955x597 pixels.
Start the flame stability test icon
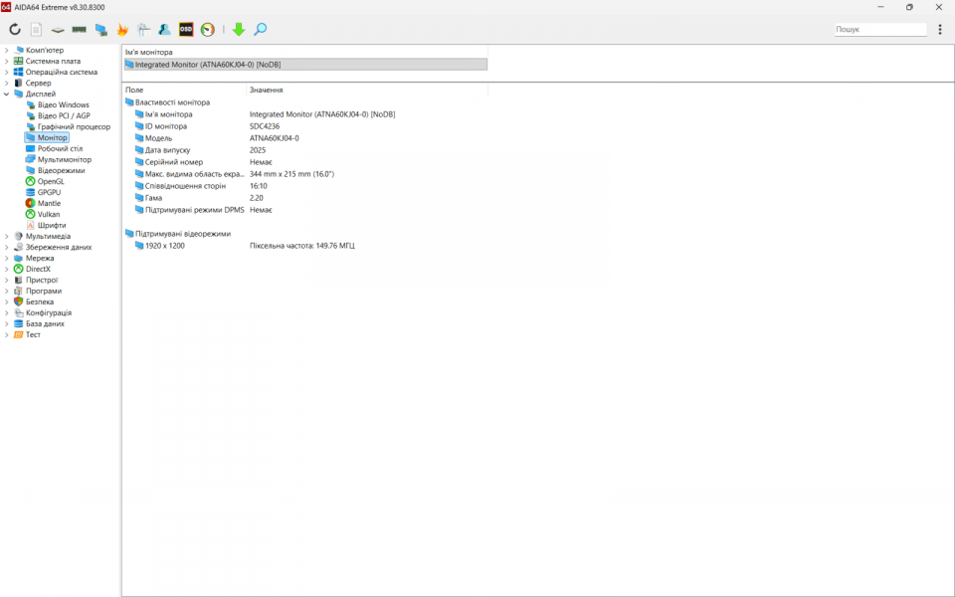coord(122,29)
